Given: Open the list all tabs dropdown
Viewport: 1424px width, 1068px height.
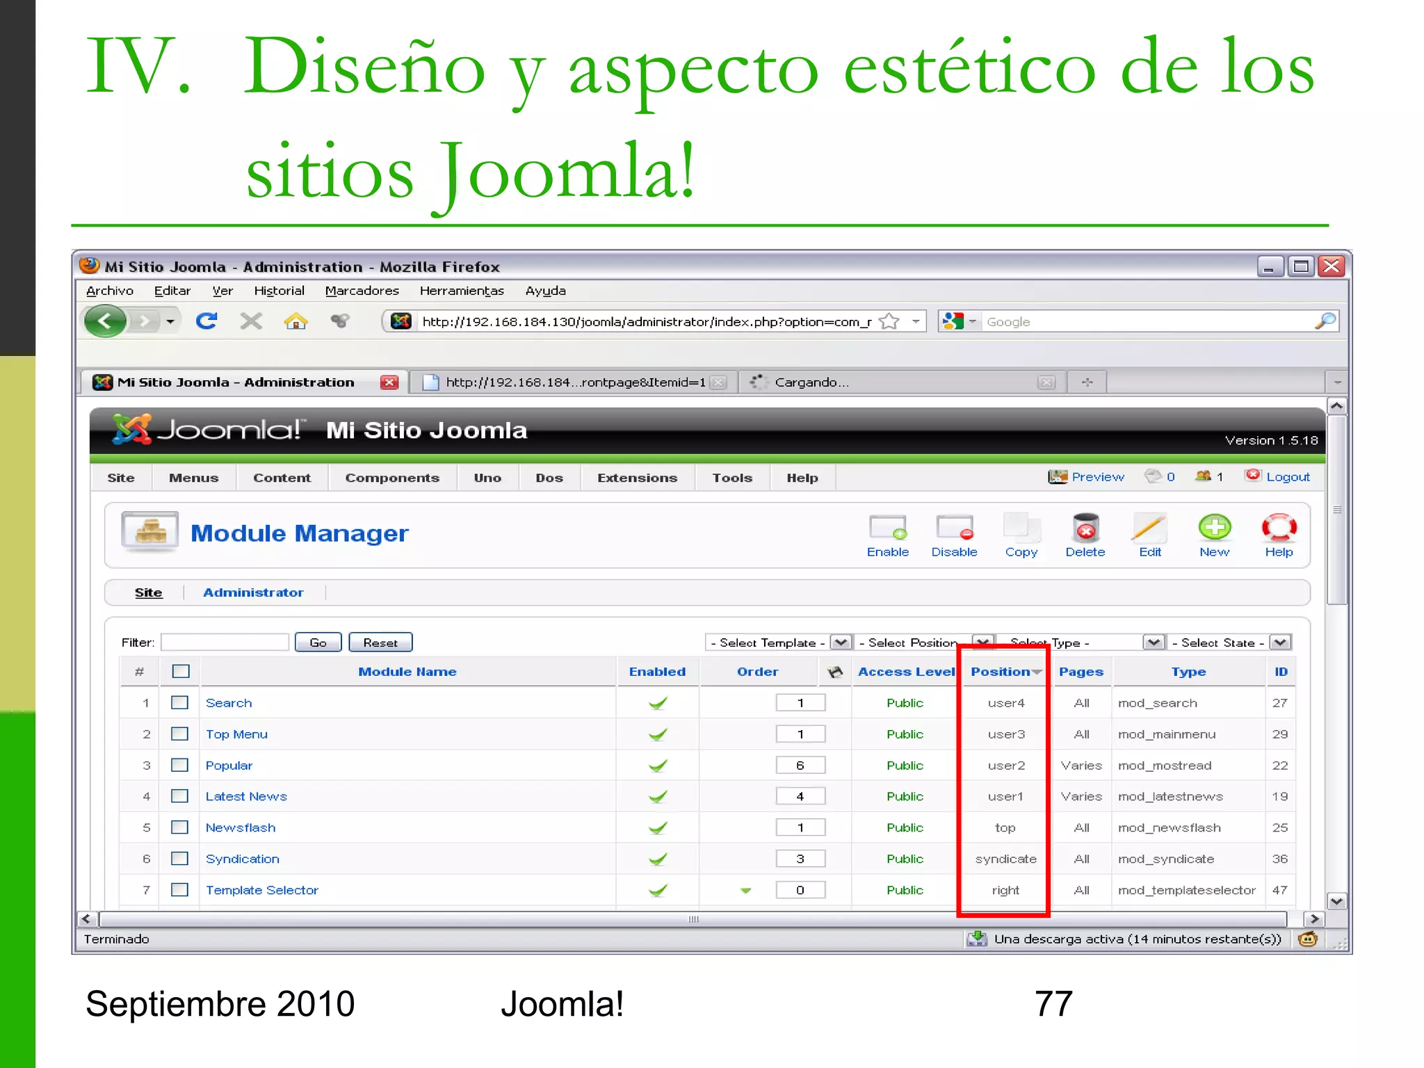Looking at the screenshot, I should tap(1336, 382).
